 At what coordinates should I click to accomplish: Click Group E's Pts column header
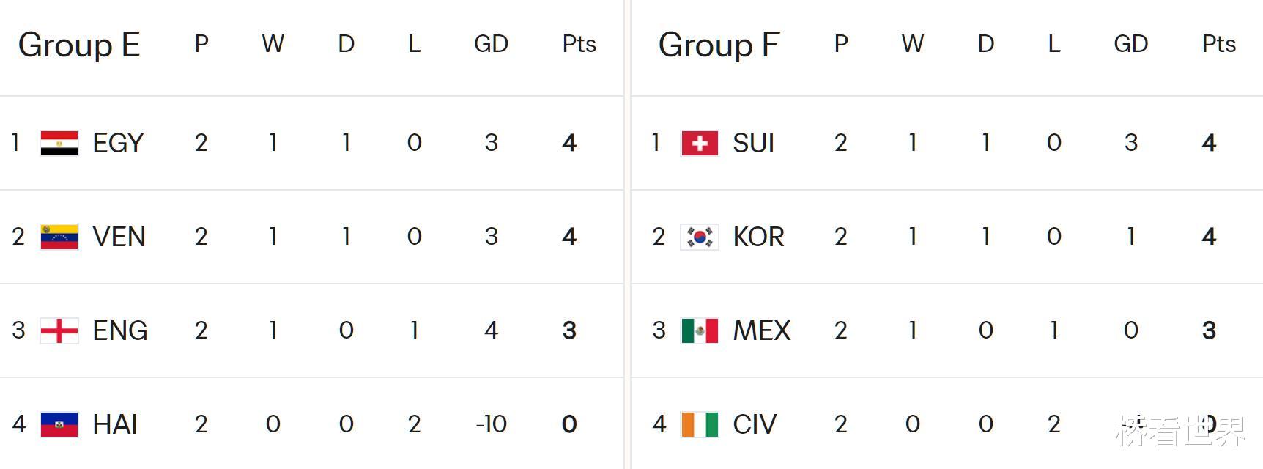[579, 44]
